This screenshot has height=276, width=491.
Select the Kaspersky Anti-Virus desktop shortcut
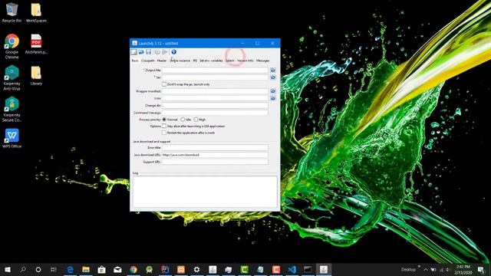(x=12, y=78)
